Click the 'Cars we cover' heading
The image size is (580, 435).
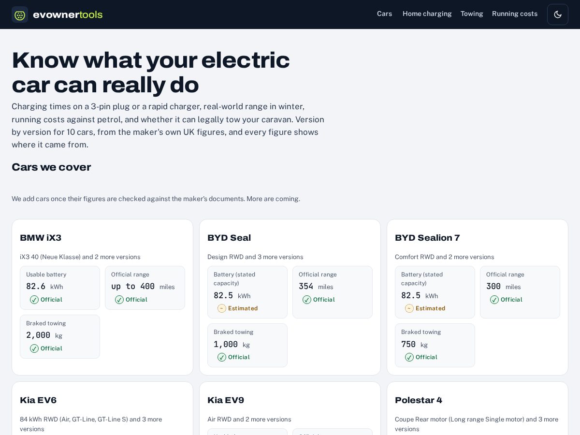(51, 167)
